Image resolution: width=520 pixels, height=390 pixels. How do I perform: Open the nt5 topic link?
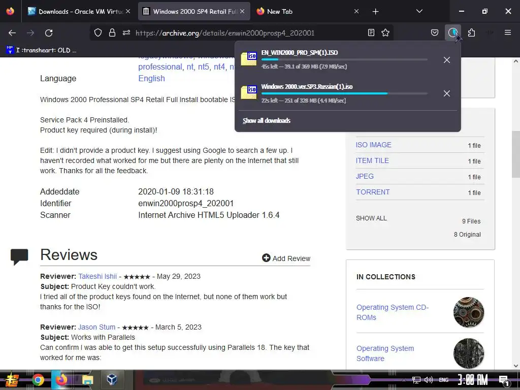(204, 67)
